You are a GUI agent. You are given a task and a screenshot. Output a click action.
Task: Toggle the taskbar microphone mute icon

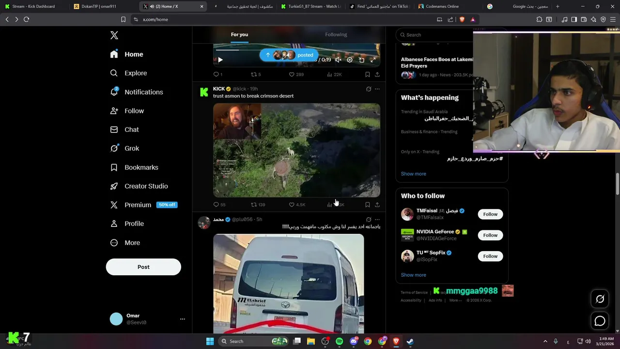(x=556, y=341)
